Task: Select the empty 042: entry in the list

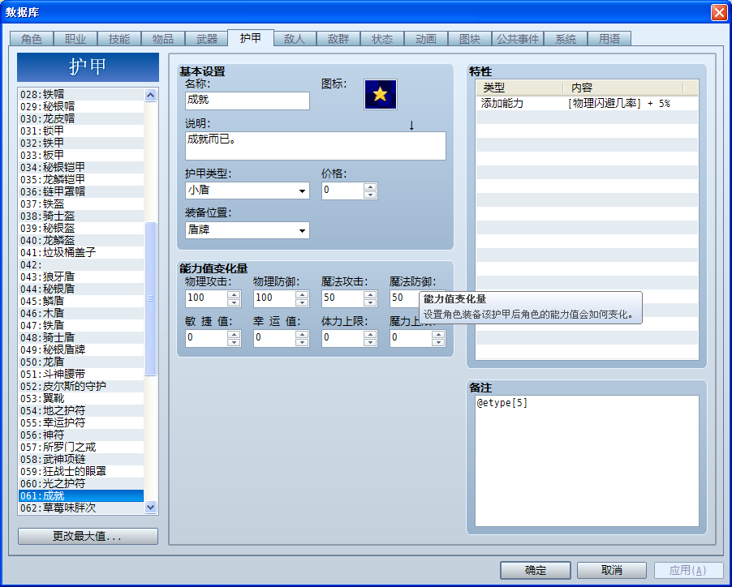Action: pos(81,264)
